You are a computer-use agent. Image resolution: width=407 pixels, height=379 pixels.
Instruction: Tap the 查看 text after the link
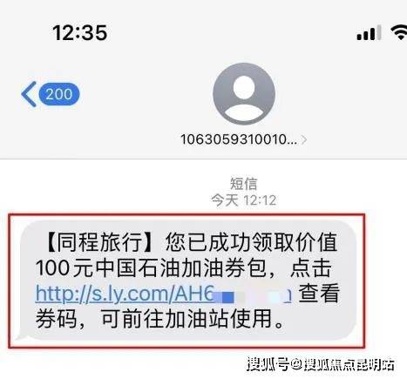coord(319,294)
